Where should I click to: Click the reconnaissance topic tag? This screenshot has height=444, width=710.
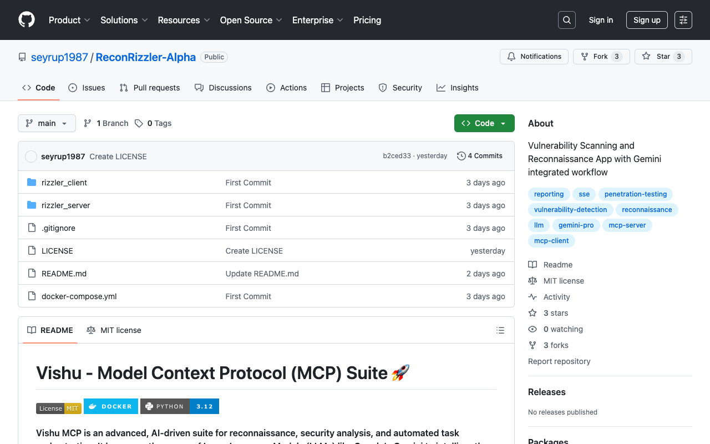click(647, 210)
